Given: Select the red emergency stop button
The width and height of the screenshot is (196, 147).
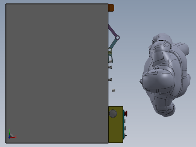Looking at the screenshot, I should tap(126, 113).
